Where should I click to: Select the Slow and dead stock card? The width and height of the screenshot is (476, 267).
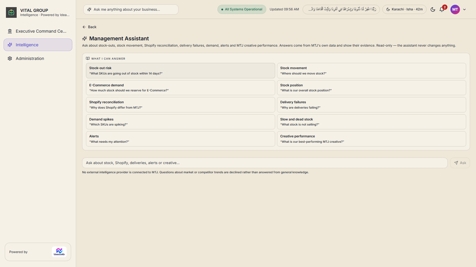pyautogui.click(x=371, y=122)
